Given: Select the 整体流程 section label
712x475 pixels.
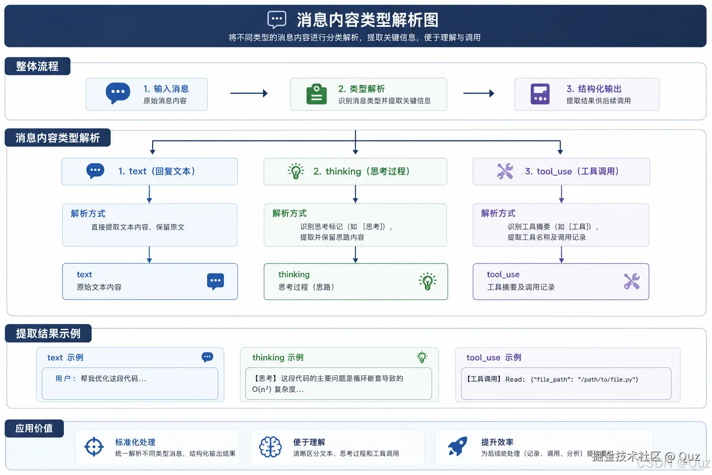Looking at the screenshot, I should [38, 66].
